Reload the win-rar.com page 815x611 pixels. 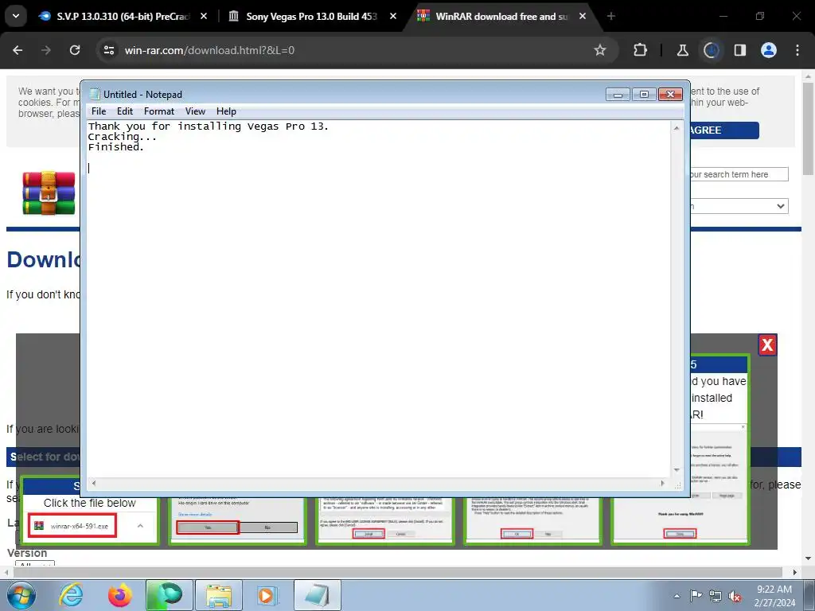(x=75, y=50)
